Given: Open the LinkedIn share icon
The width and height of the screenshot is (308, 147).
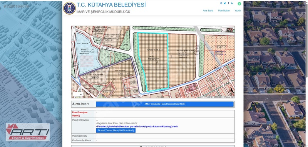Looking at the screenshot, I should tap(232, 3).
